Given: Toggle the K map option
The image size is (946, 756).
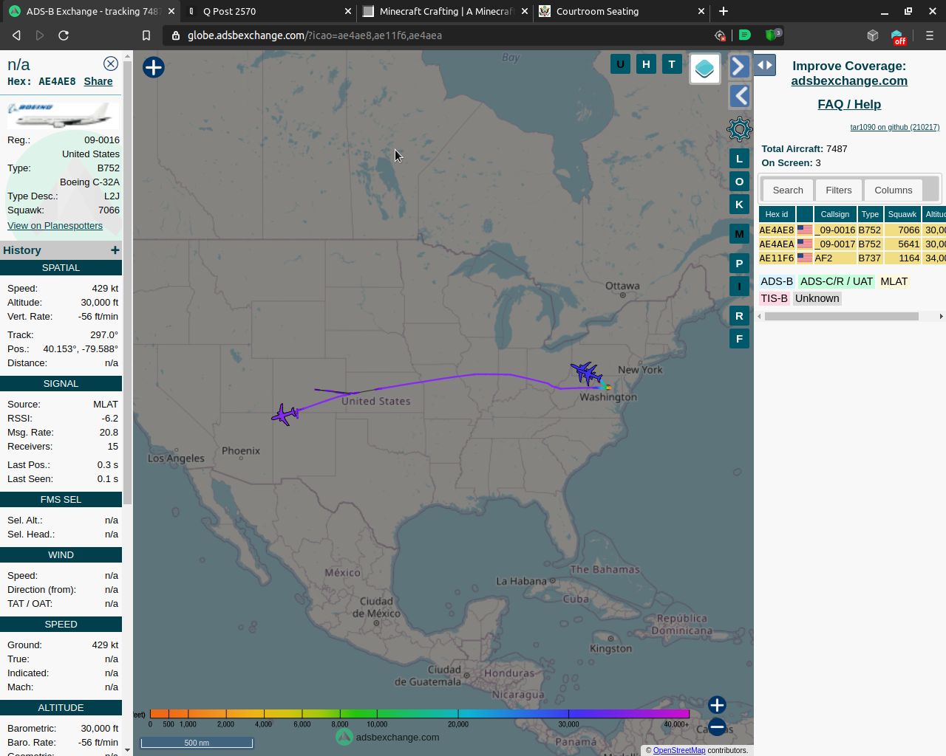Looking at the screenshot, I should pos(739,205).
